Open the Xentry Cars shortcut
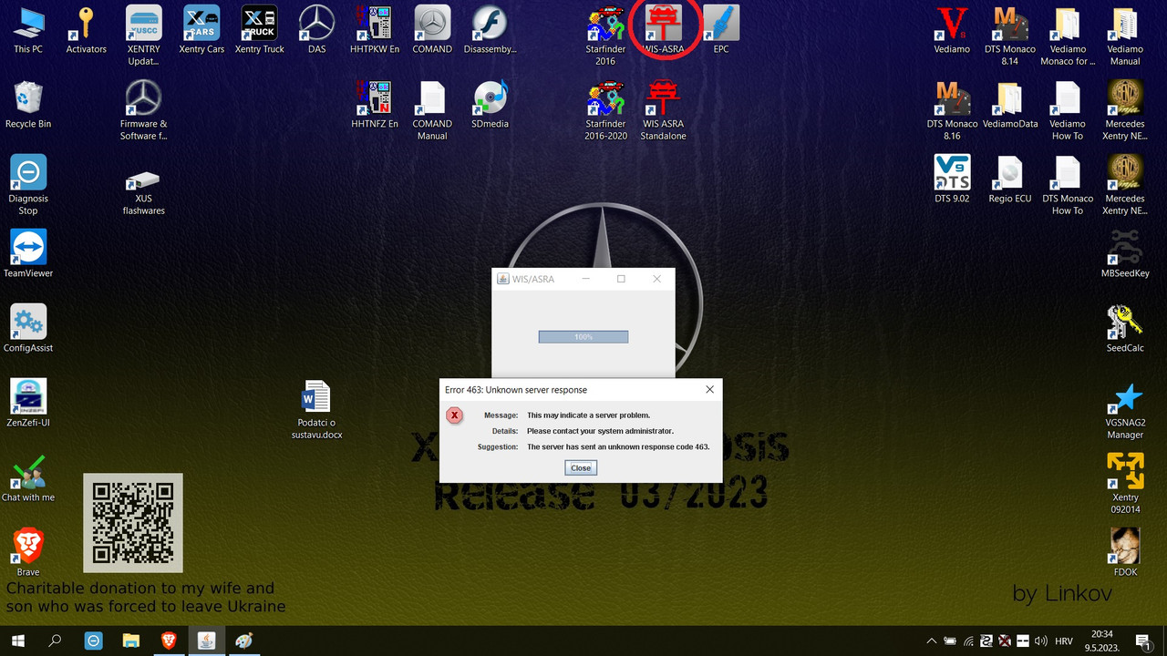 pyautogui.click(x=201, y=29)
